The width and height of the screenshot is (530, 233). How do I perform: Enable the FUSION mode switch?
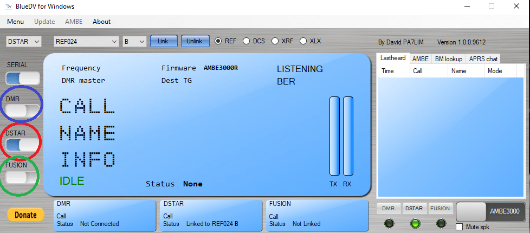[x=22, y=177]
